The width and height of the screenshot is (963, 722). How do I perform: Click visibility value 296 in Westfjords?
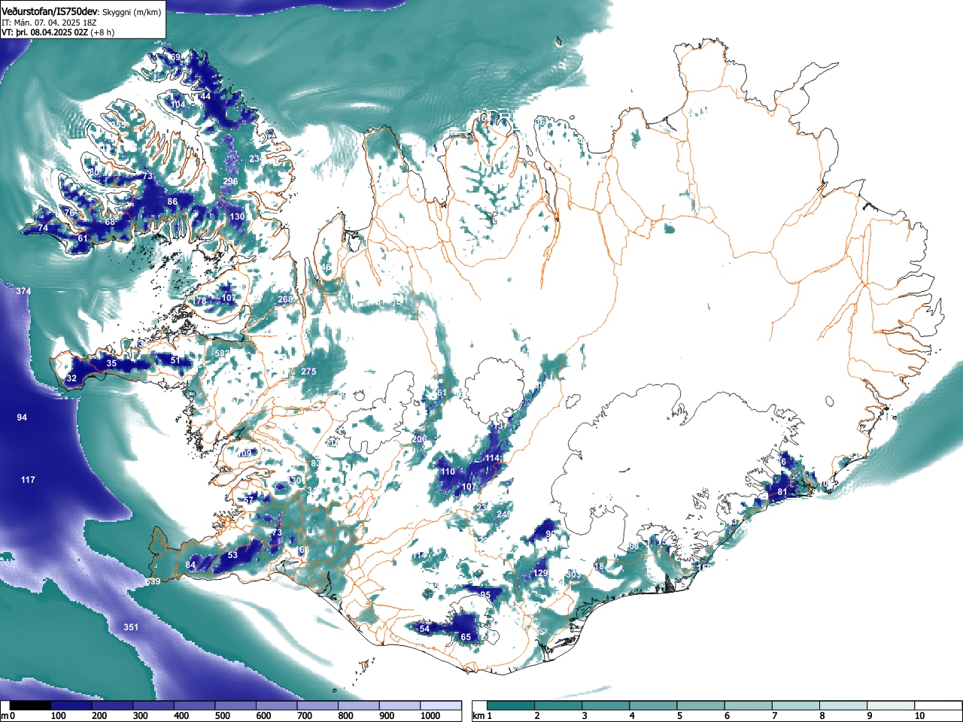[x=230, y=181]
